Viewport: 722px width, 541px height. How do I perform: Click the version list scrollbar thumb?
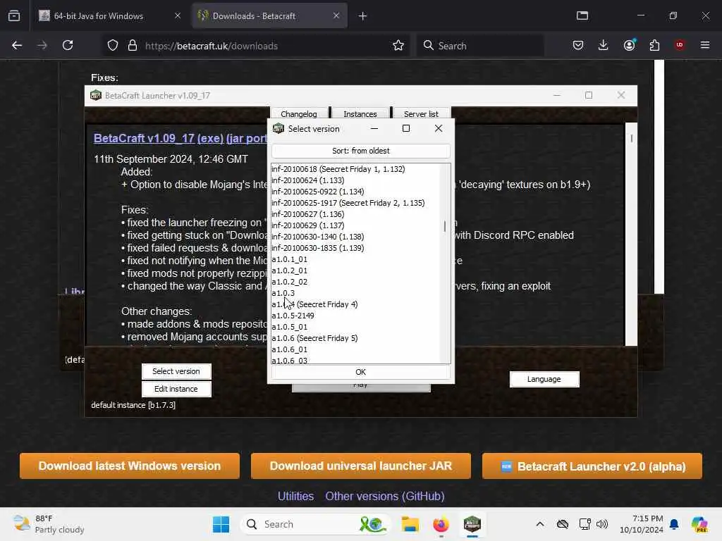point(445,226)
